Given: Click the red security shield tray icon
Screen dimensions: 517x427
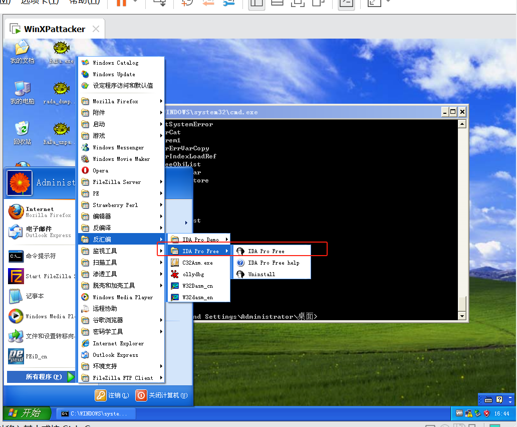Looking at the screenshot, I should tap(486, 413).
